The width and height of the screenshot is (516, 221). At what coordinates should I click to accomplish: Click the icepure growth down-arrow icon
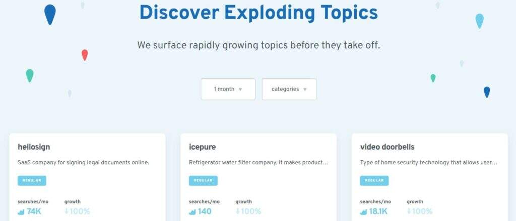[238, 211]
